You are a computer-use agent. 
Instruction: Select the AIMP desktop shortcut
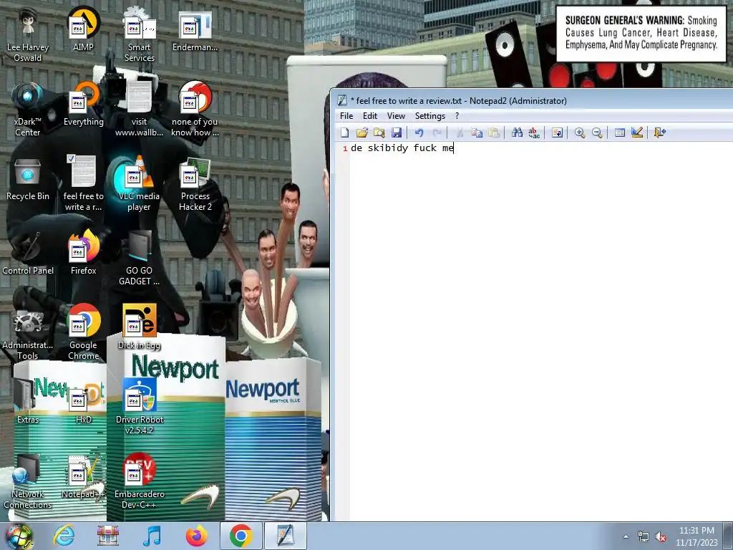[x=83, y=29]
